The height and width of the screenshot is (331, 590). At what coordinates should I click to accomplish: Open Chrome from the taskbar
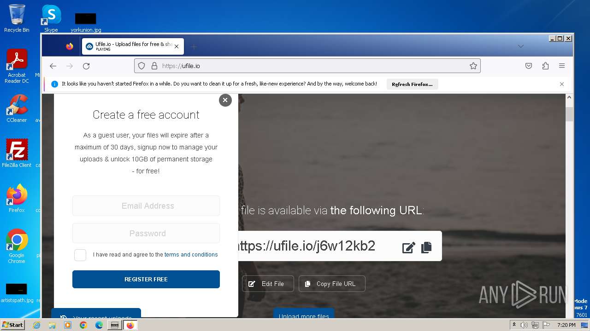[x=83, y=325]
